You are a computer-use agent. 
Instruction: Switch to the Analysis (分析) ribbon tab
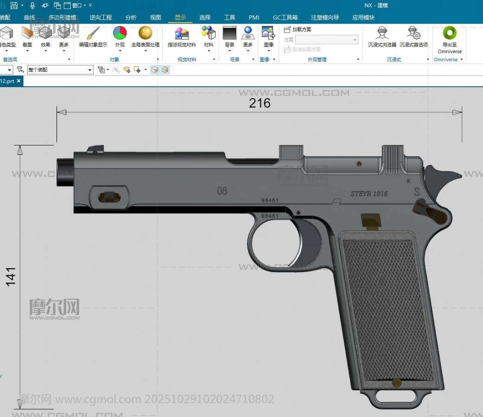click(x=131, y=18)
